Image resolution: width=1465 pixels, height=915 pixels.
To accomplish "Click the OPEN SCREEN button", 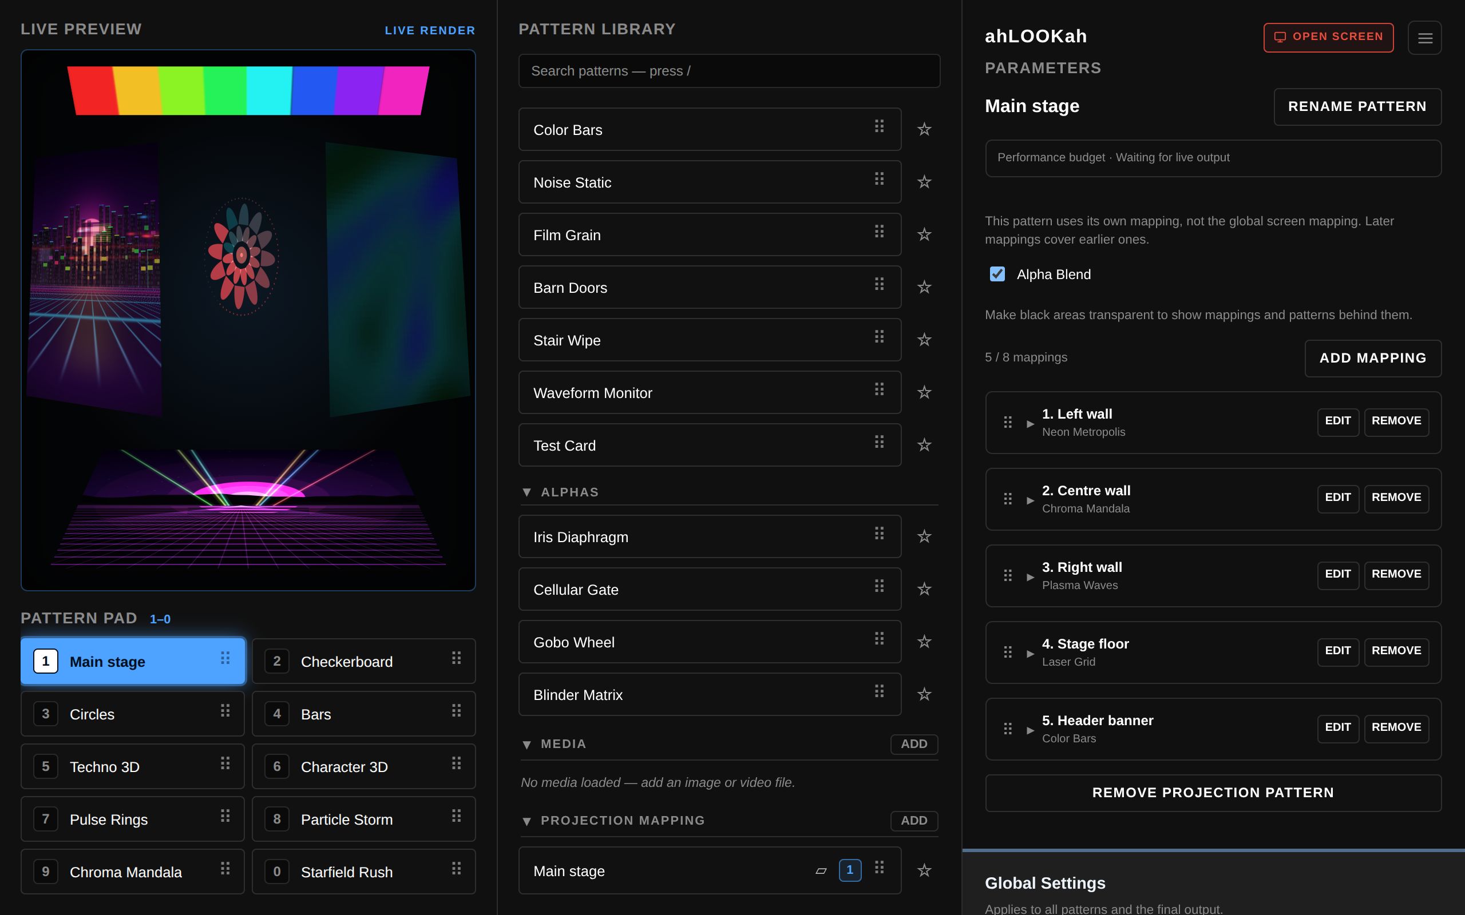I will click(x=1328, y=38).
